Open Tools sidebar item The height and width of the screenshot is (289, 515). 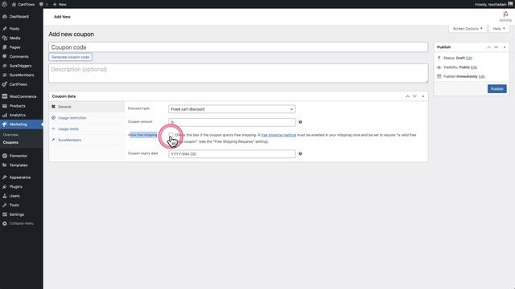click(x=14, y=205)
